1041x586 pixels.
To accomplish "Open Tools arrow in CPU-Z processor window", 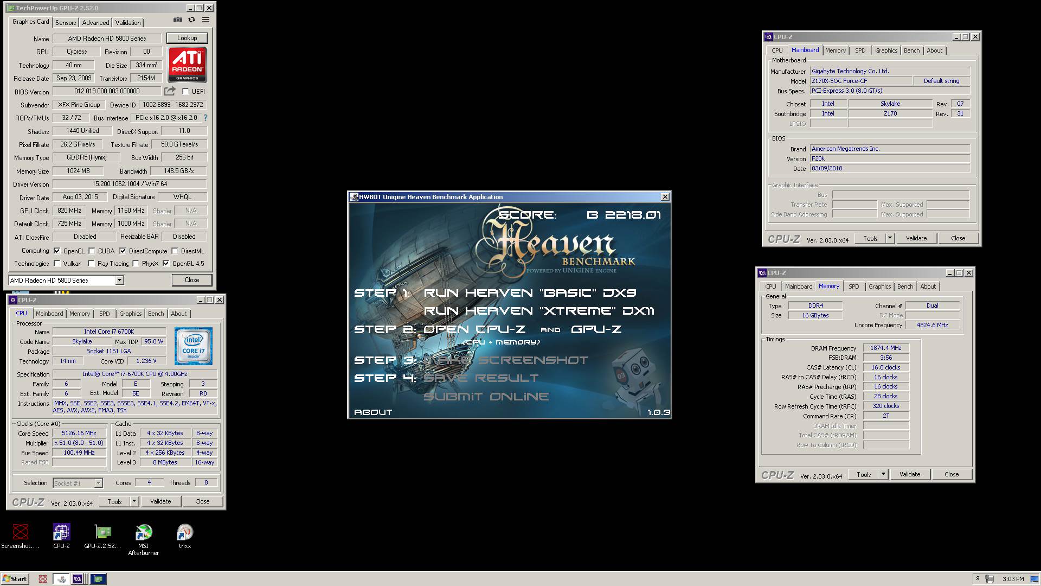I will click(x=134, y=501).
